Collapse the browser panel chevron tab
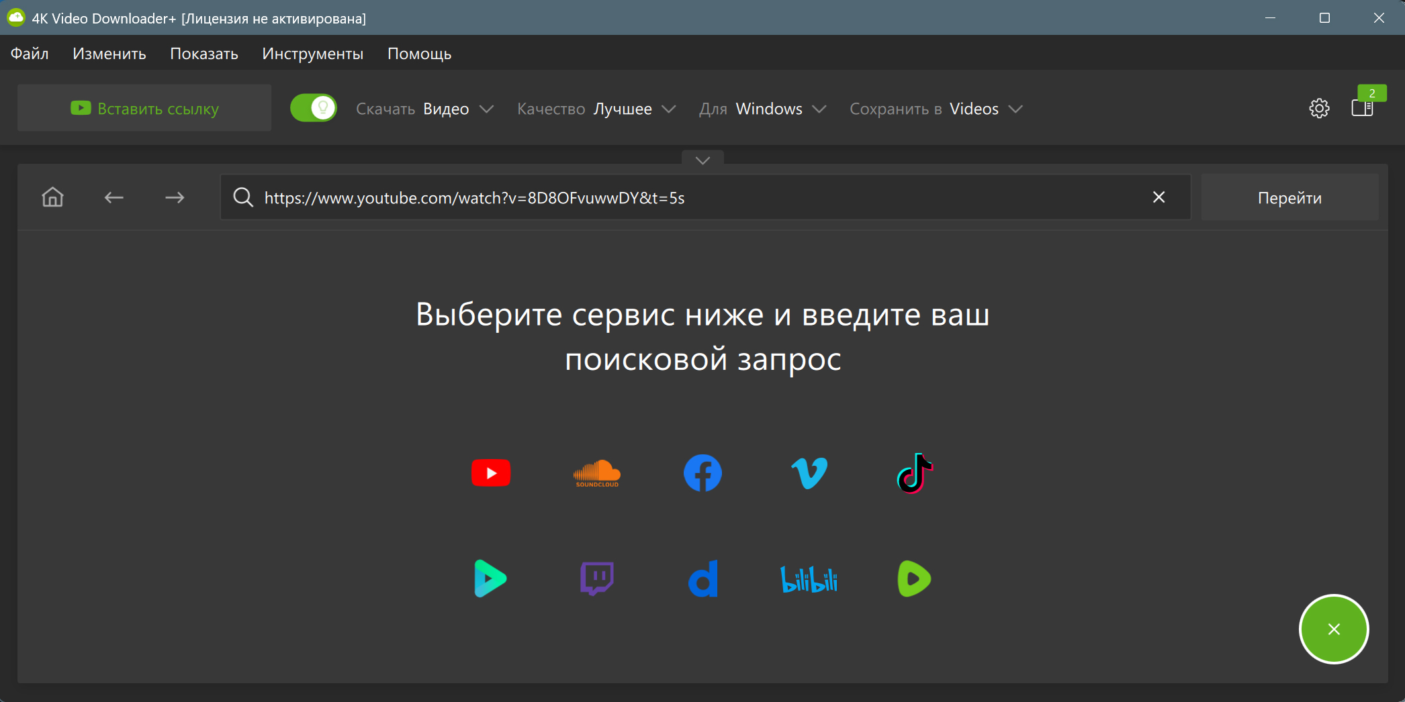Viewport: 1405px width, 702px height. pos(702,158)
